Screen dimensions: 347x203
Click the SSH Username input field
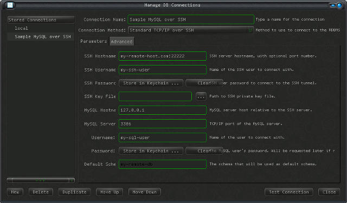(163, 70)
